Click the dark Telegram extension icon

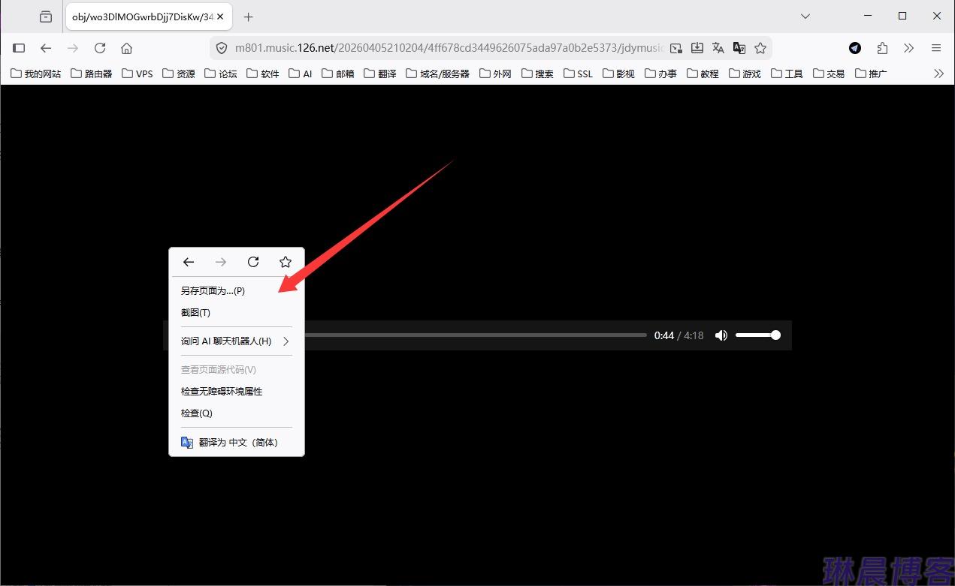(854, 47)
